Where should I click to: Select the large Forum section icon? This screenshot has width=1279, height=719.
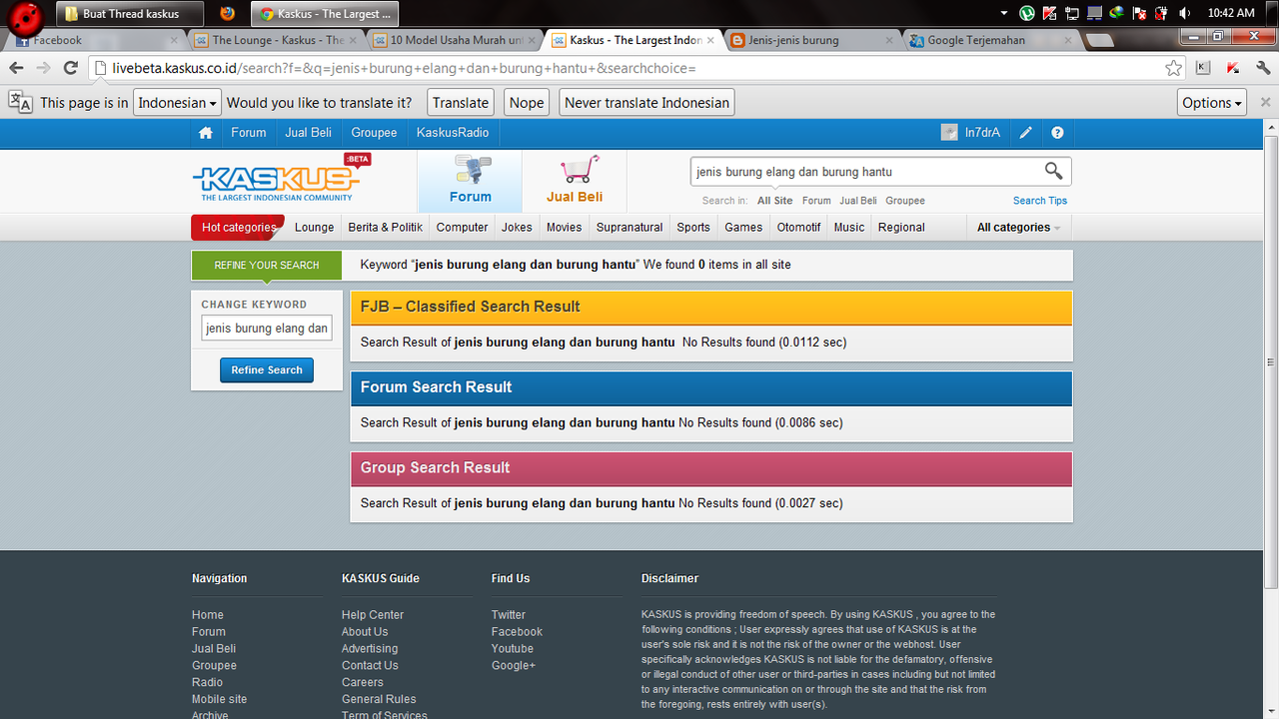pos(470,181)
